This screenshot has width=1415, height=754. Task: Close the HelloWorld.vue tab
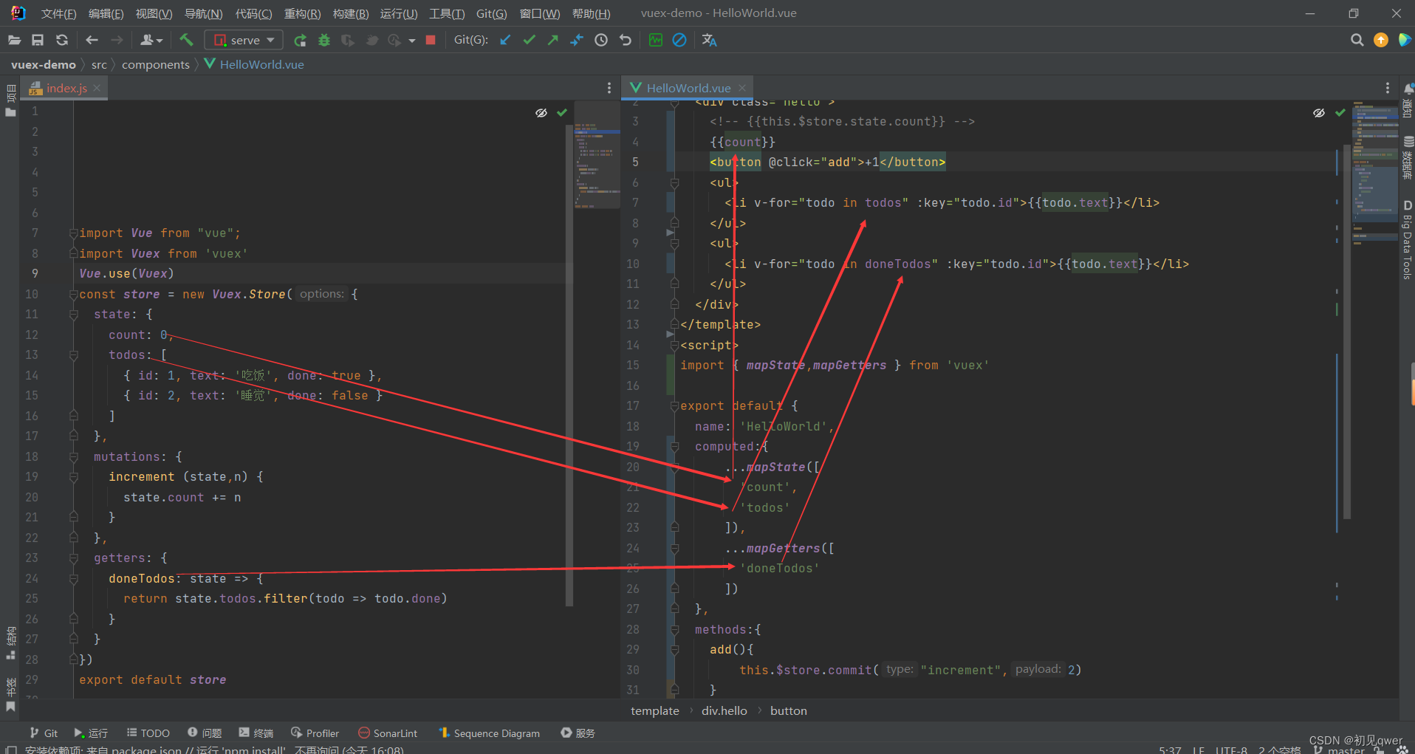tap(742, 88)
